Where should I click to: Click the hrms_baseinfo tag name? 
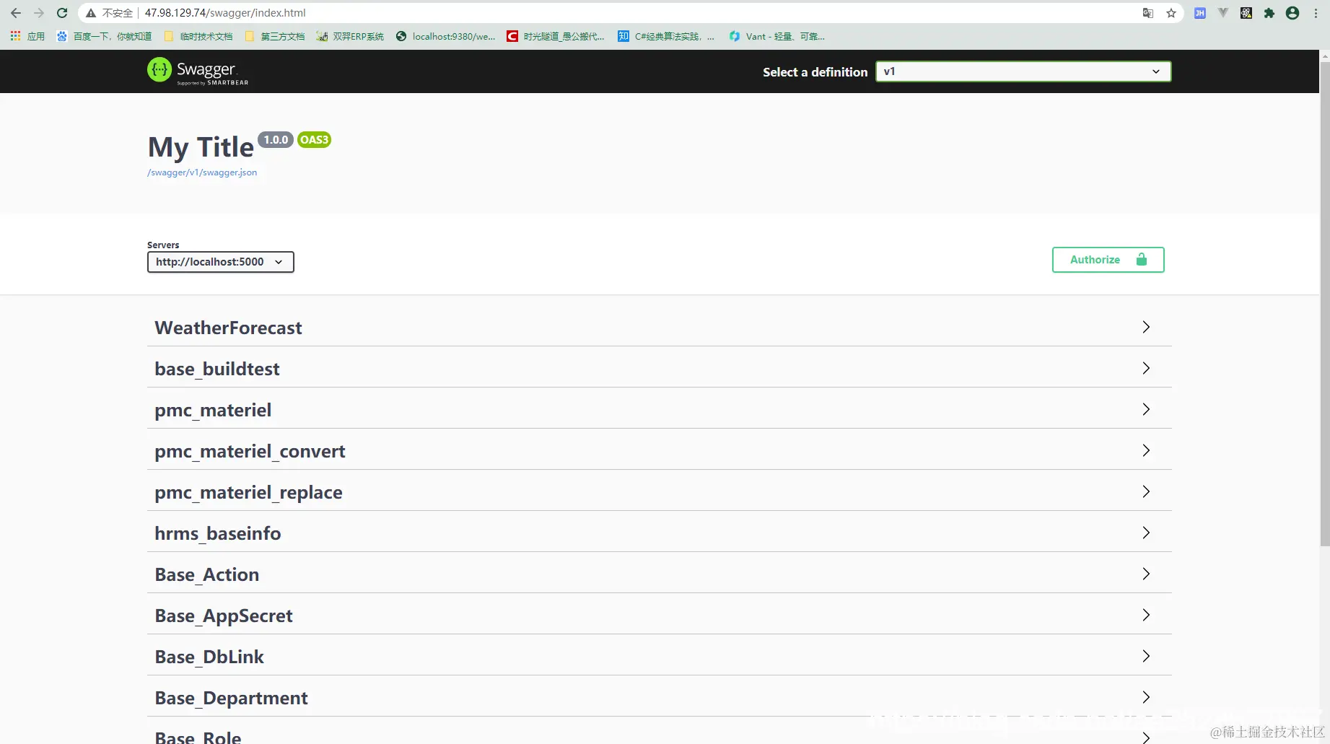pyautogui.click(x=218, y=533)
